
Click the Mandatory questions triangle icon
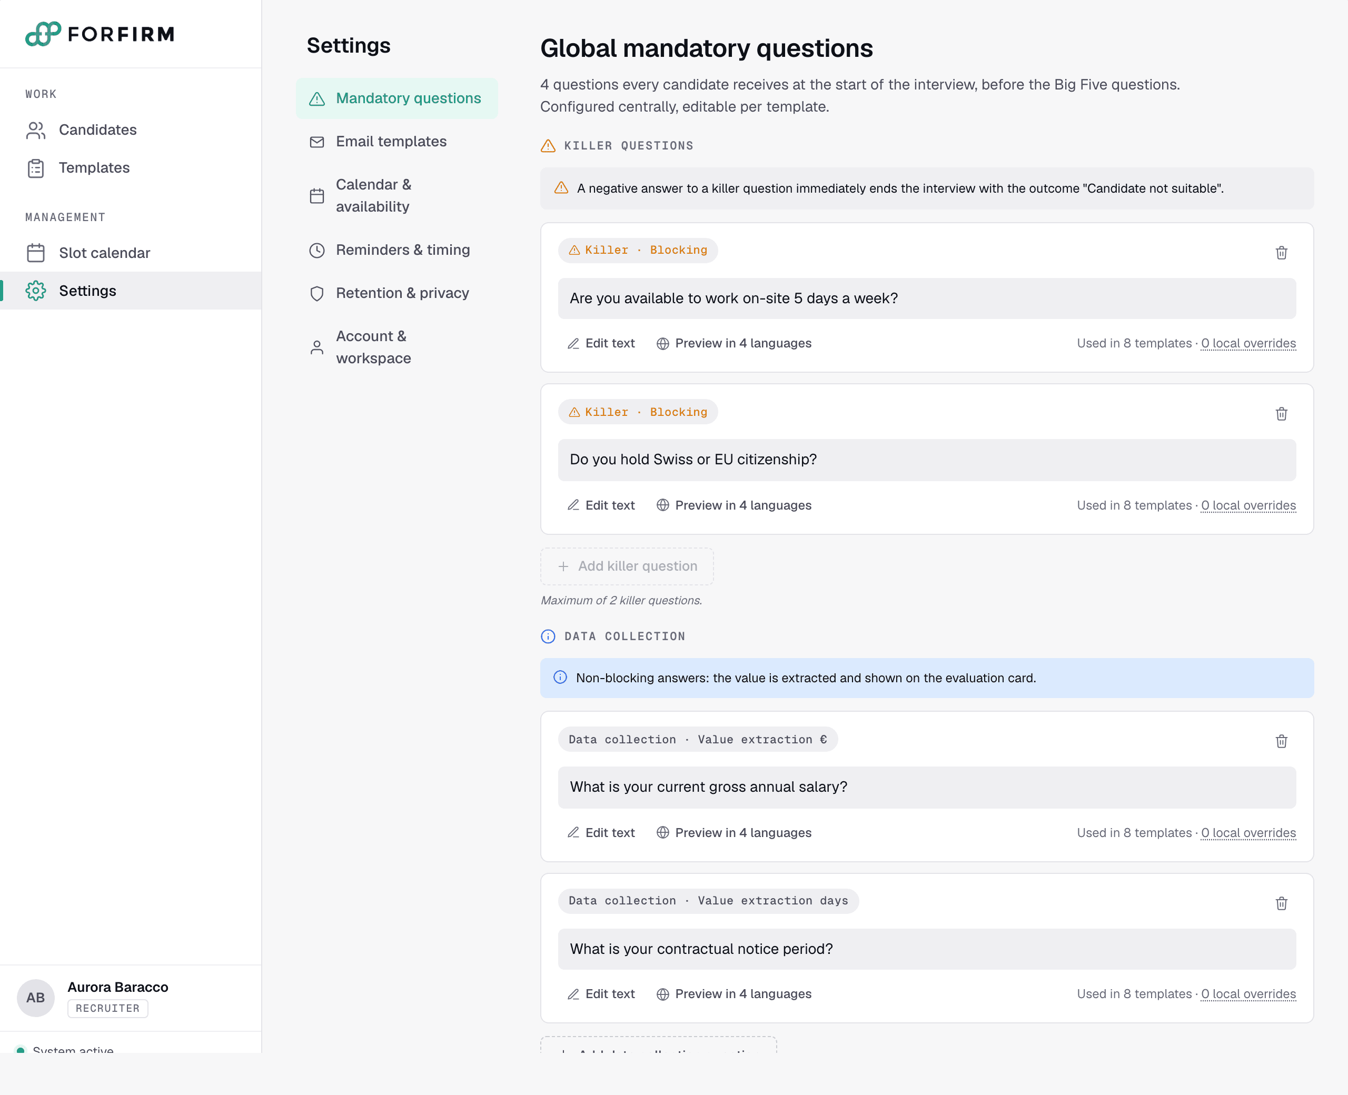(316, 99)
